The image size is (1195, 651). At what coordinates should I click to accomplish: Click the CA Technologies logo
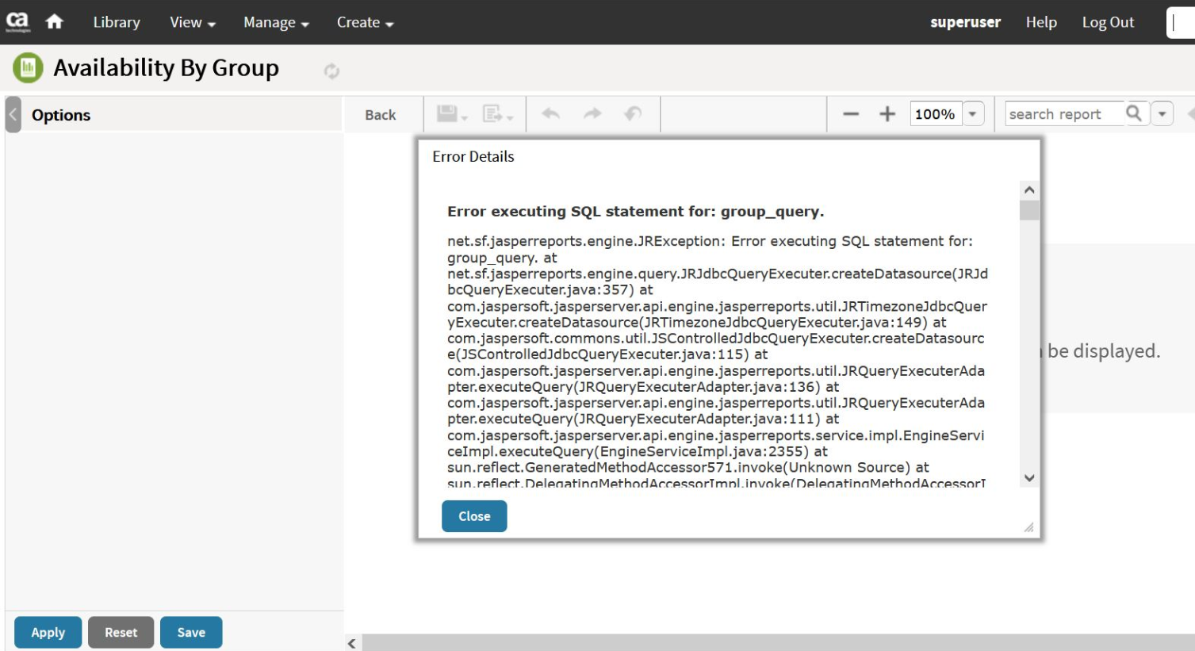(x=17, y=22)
